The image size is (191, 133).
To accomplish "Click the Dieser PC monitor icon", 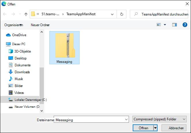I will (8, 44).
